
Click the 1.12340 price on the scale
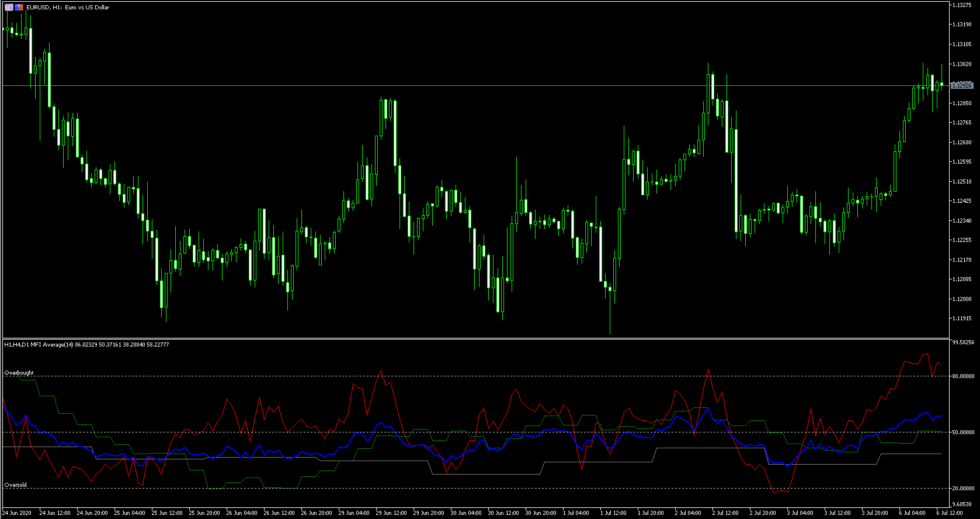click(962, 221)
